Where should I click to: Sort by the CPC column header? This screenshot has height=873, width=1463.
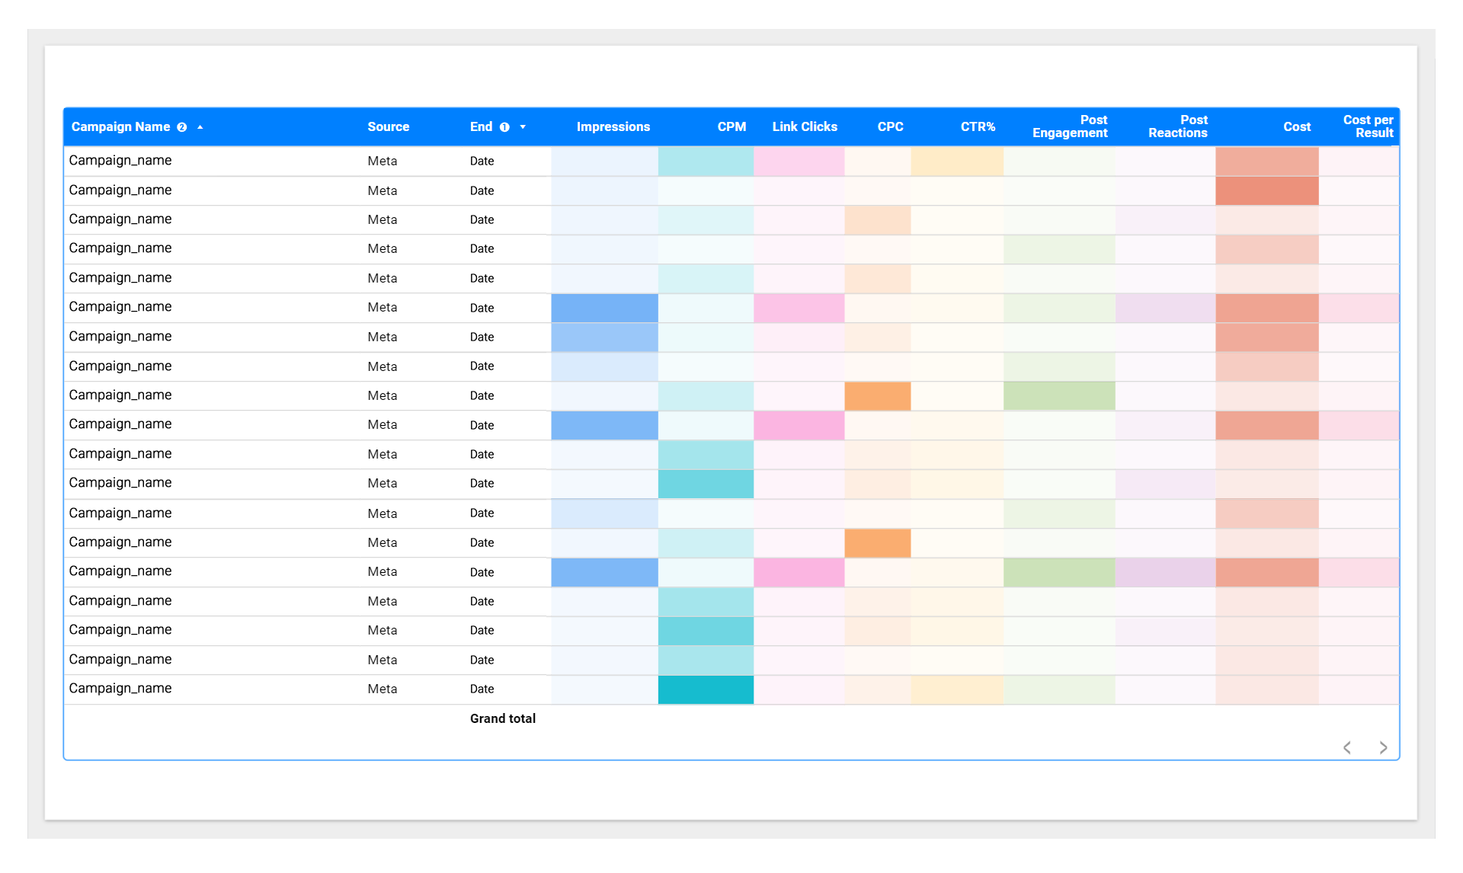tap(890, 127)
